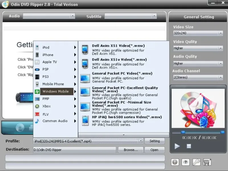Open the Subtitle dropdown
The width and height of the screenshot is (228, 171).
(x=131, y=16)
